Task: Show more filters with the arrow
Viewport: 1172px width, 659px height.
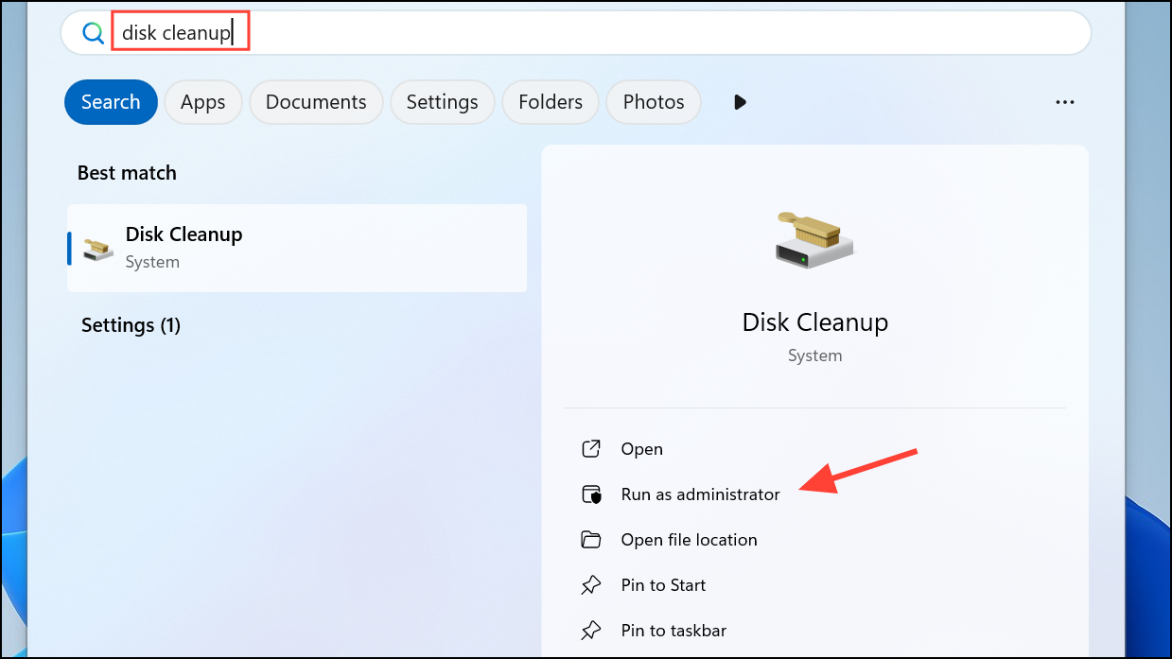Action: click(740, 102)
